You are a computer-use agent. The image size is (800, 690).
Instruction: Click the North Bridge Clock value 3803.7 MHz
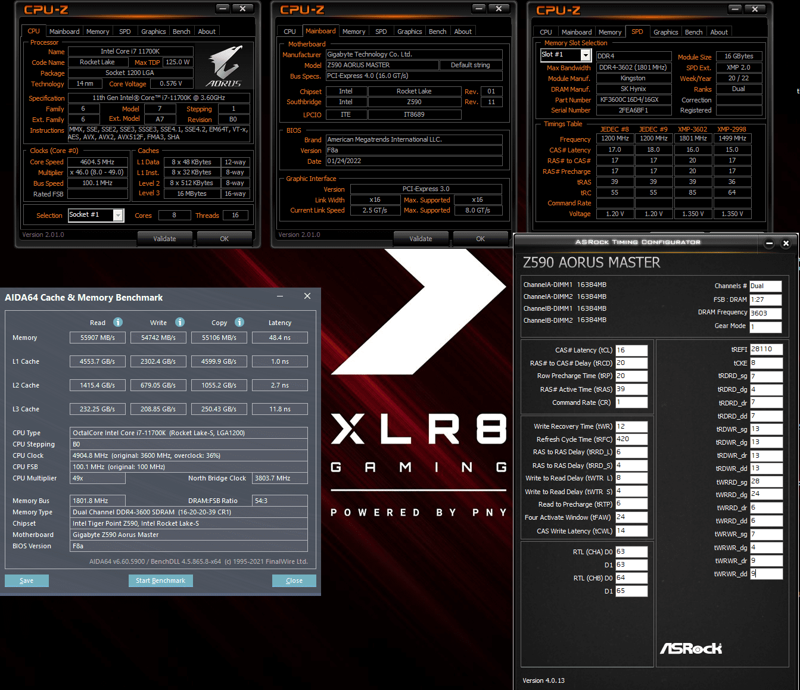[x=280, y=478]
